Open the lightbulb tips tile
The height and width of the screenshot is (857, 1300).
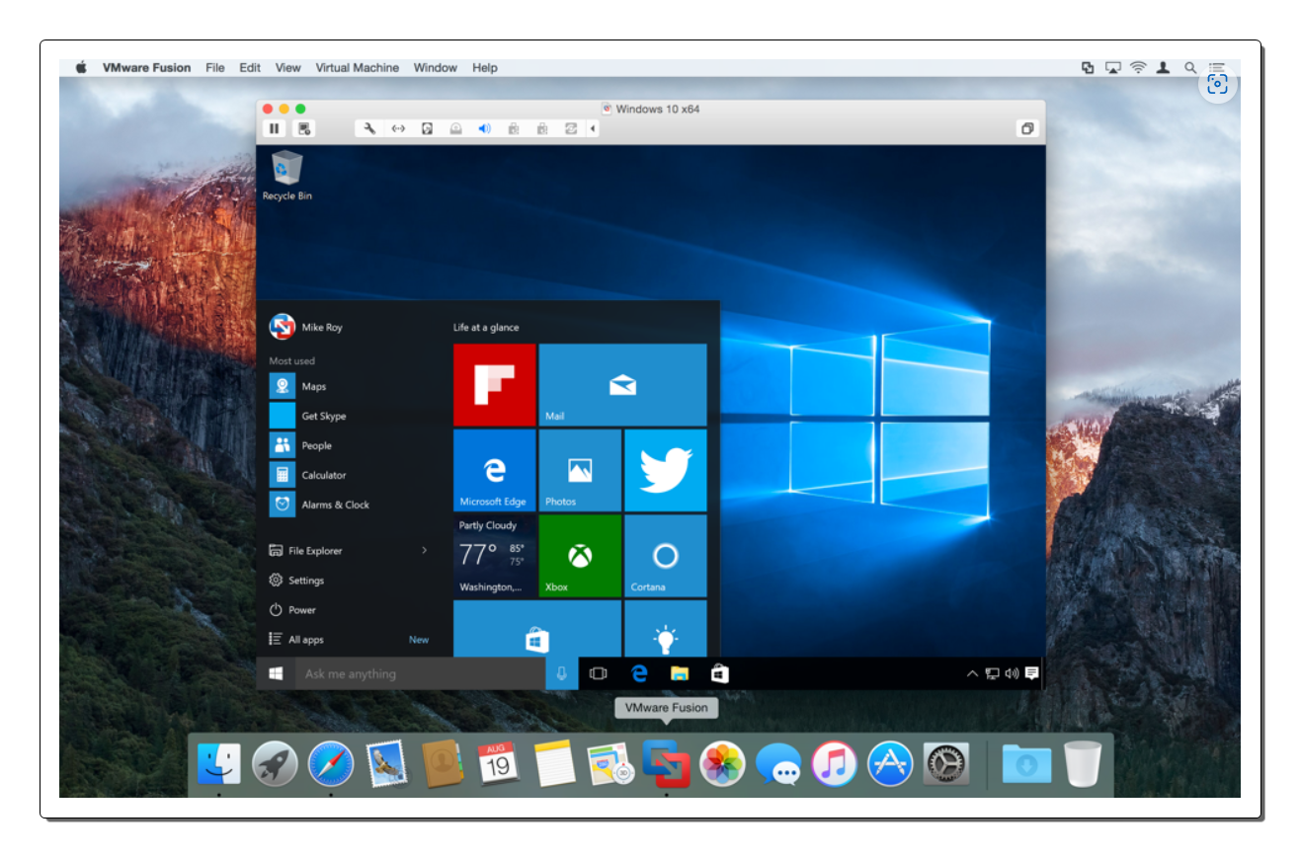point(666,628)
